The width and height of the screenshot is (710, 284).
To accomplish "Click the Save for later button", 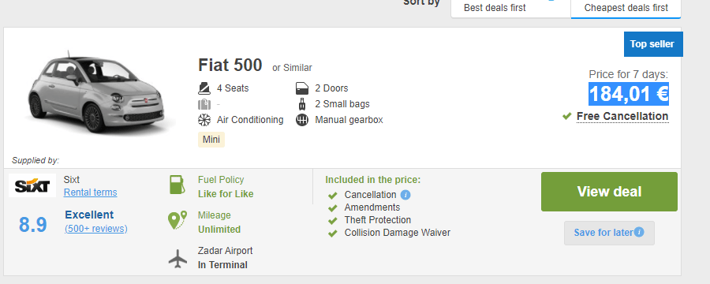I will (609, 233).
